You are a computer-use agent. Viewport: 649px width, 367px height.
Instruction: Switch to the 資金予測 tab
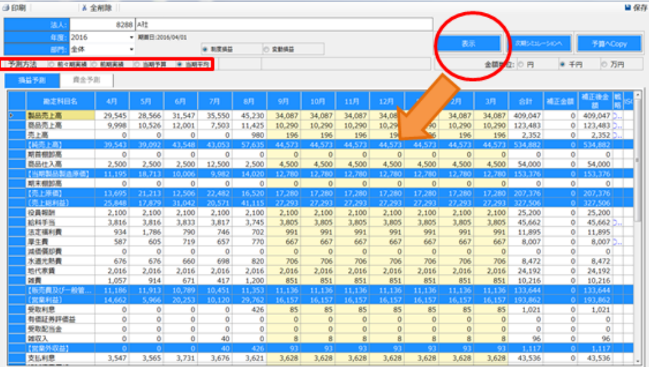tap(86, 81)
